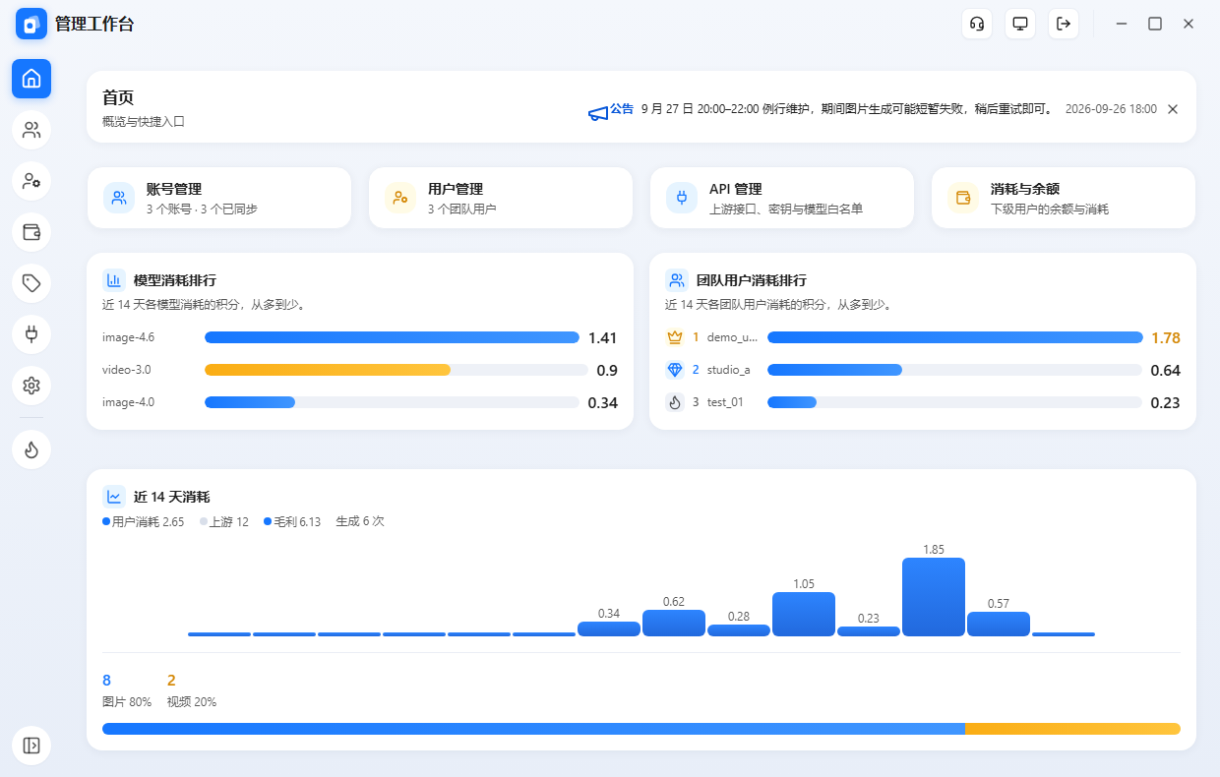The width and height of the screenshot is (1220, 777).
Task: Toggle the 毛利 6.13 legend item
Action: (x=292, y=521)
